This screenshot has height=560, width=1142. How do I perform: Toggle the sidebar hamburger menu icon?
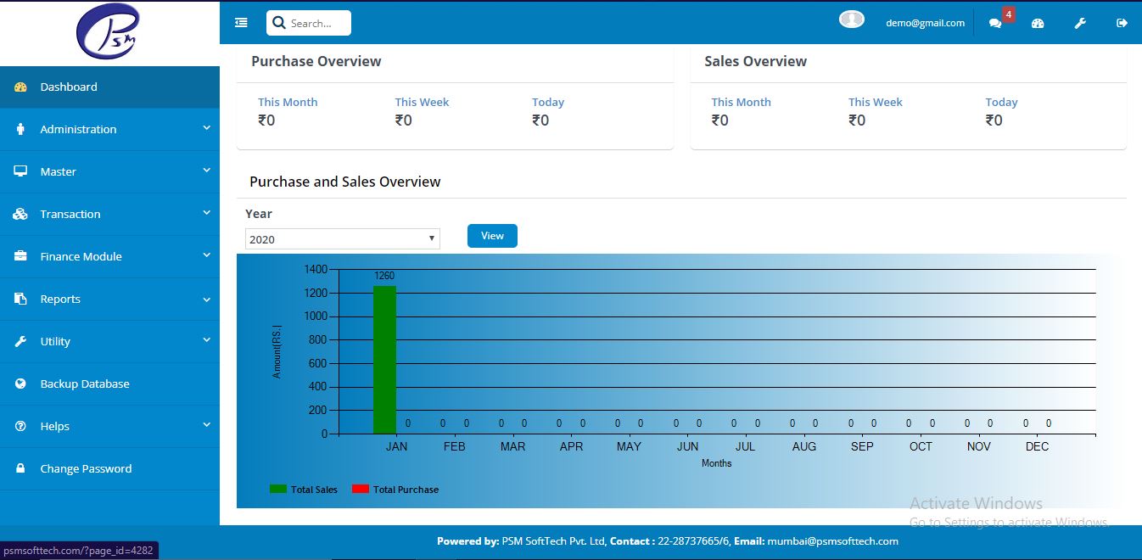click(x=241, y=23)
